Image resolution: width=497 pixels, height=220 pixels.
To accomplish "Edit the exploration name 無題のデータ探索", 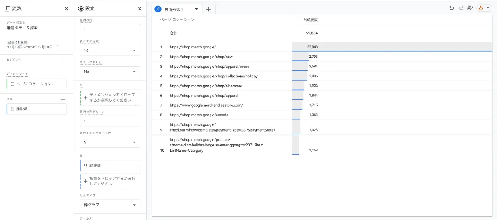I will coord(22,28).
